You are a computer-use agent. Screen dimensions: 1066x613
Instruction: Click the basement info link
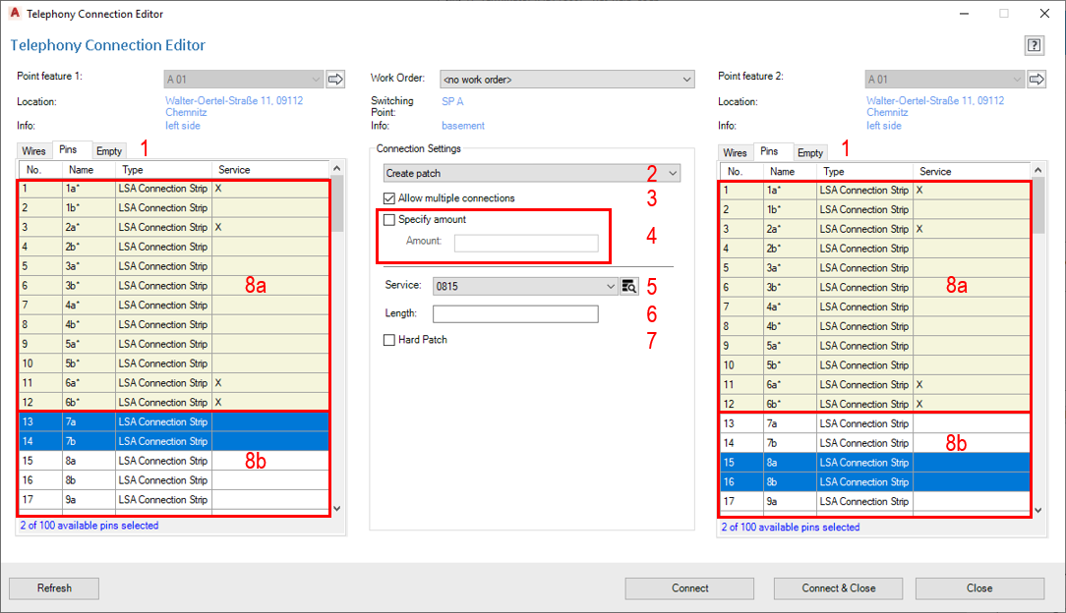click(x=463, y=126)
